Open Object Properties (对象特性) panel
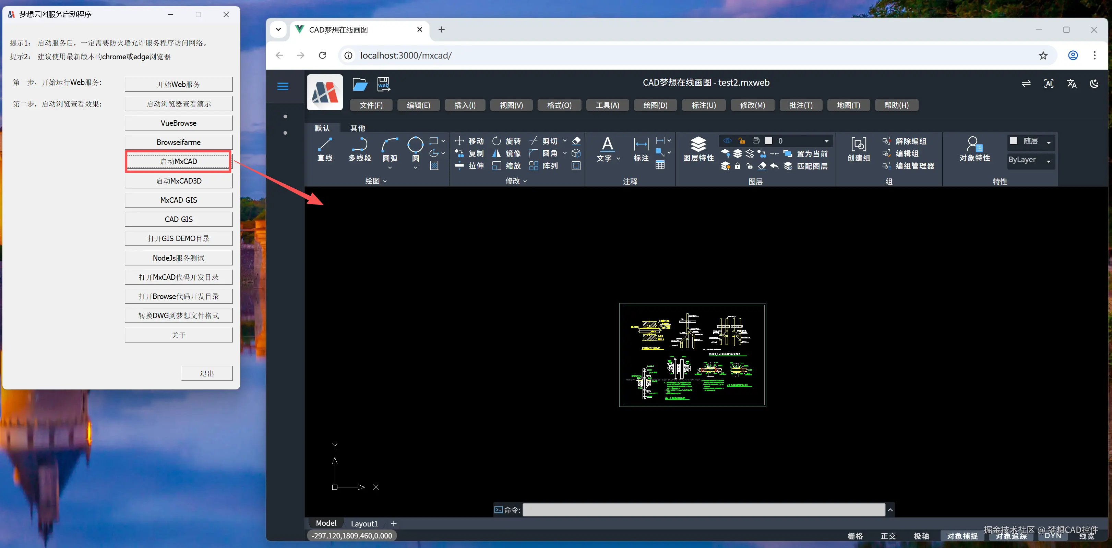Screen dimensions: 1112x548 (974, 149)
